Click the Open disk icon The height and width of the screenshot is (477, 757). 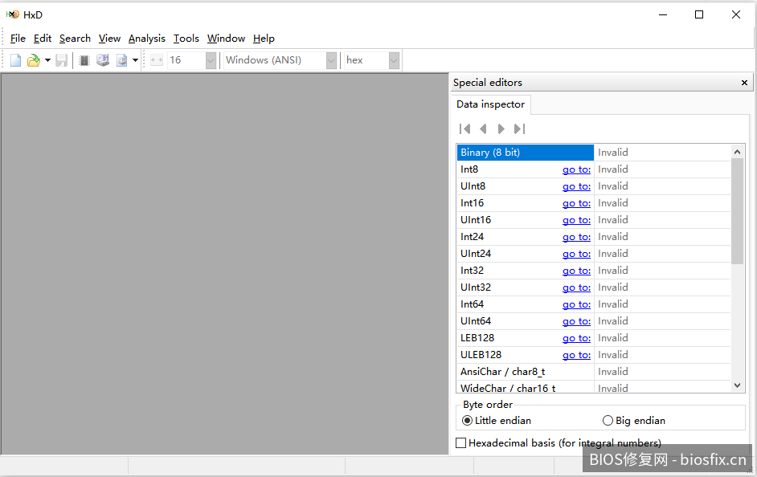tap(103, 60)
